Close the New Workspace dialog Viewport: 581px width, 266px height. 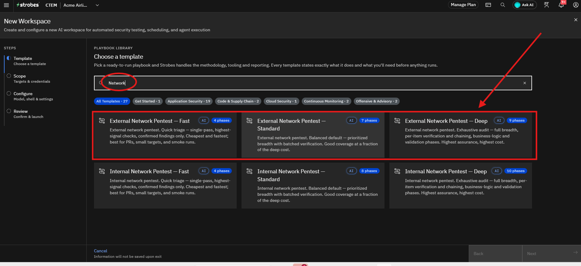576,20
